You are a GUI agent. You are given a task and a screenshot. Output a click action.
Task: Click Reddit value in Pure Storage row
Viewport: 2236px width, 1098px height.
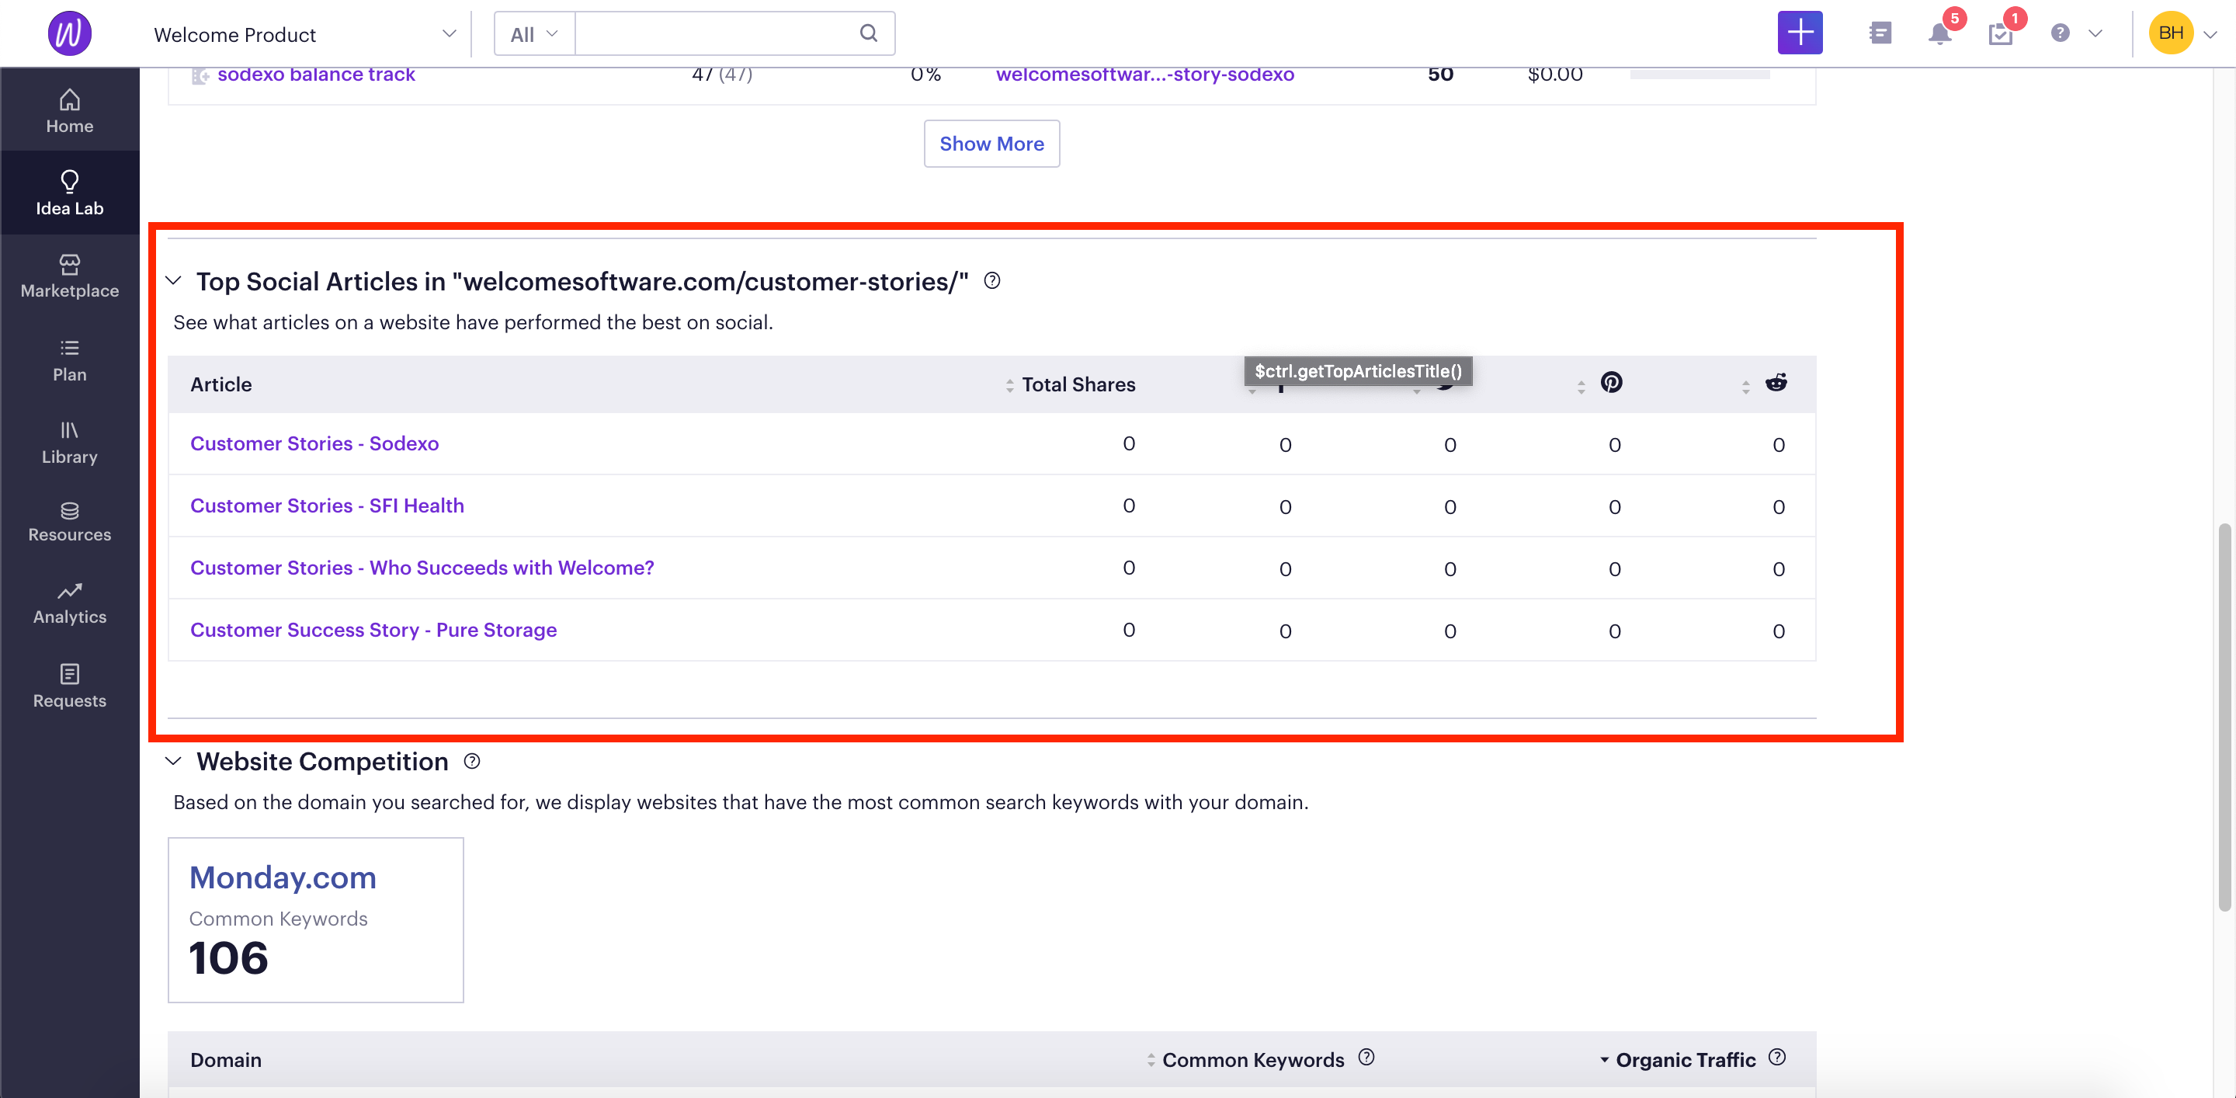[1779, 631]
